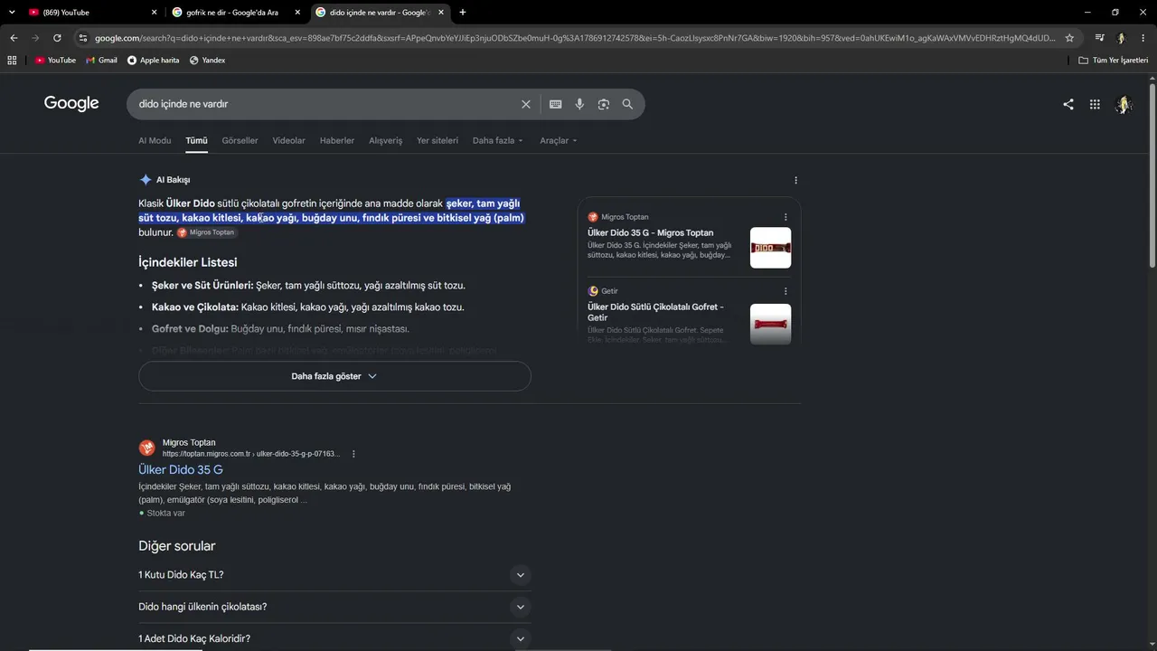Image resolution: width=1157 pixels, height=651 pixels.
Task: Close the 'dido içinde ne vardır' tab
Action: [441, 12]
